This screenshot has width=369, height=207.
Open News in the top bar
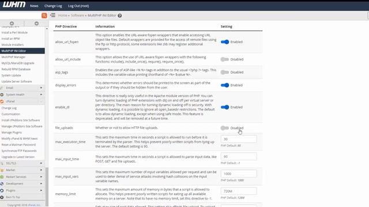(34, 6)
